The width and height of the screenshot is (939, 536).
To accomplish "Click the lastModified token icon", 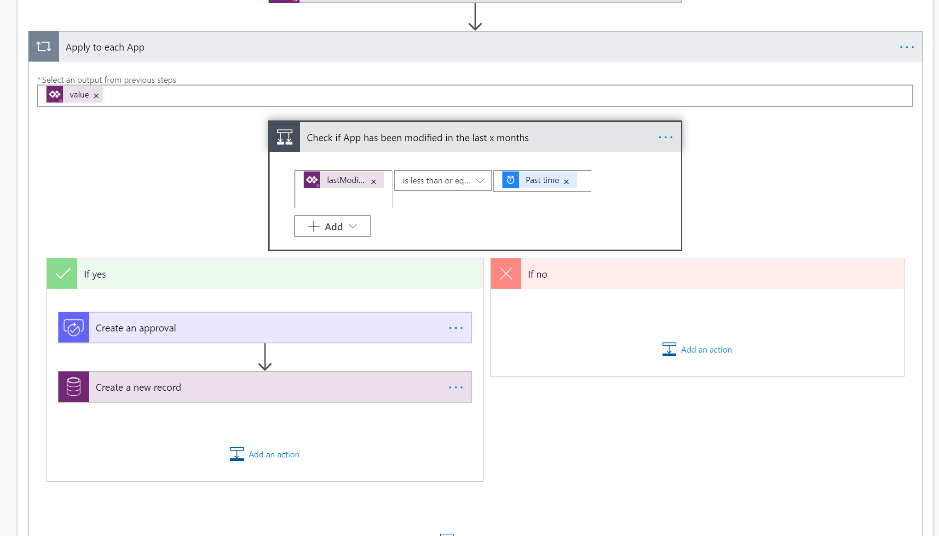I will [312, 180].
